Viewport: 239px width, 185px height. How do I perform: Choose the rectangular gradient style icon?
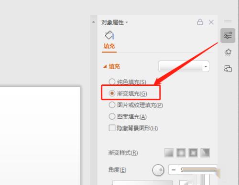coord(193,153)
